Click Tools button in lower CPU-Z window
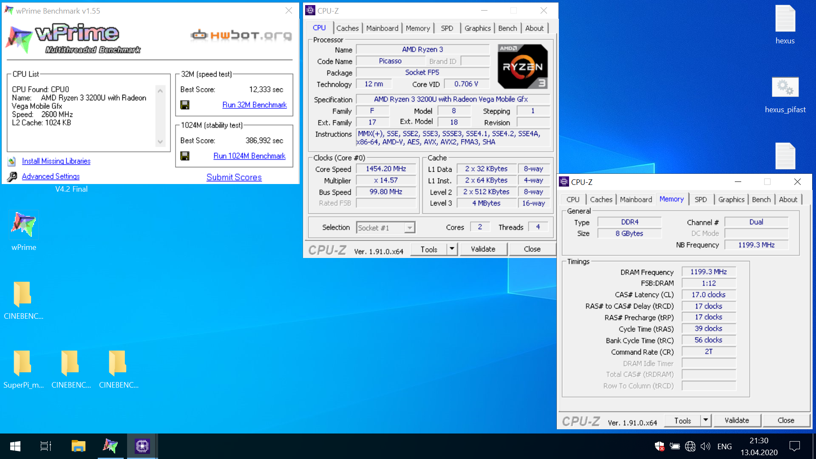This screenshot has height=459, width=816. coord(683,421)
